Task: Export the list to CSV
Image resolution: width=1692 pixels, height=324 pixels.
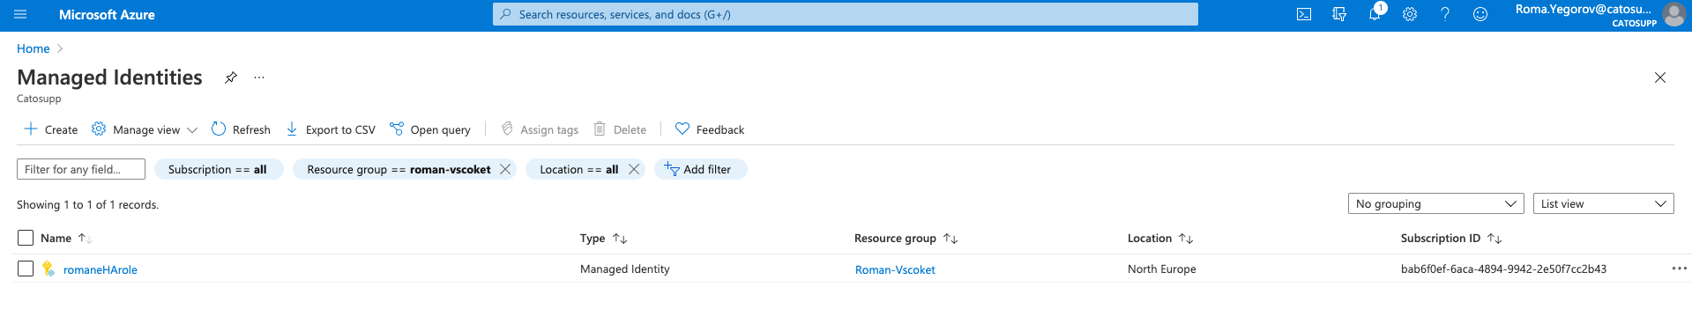Action: [x=331, y=129]
